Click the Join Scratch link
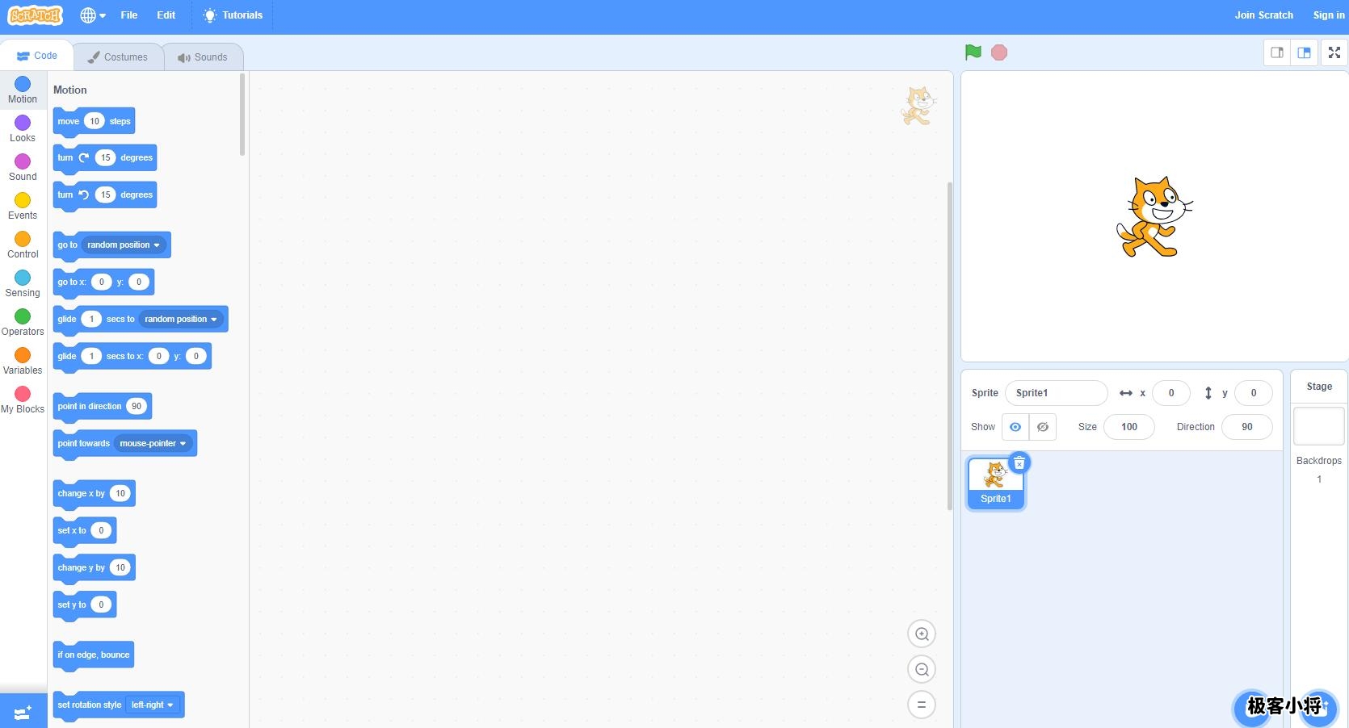This screenshot has width=1349, height=728. (1263, 15)
